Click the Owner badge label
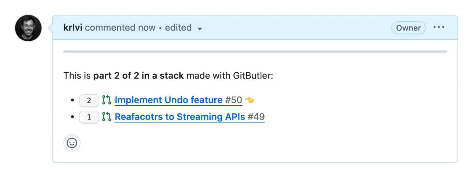Screen dimensions: 474x176 tap(408, 28)
